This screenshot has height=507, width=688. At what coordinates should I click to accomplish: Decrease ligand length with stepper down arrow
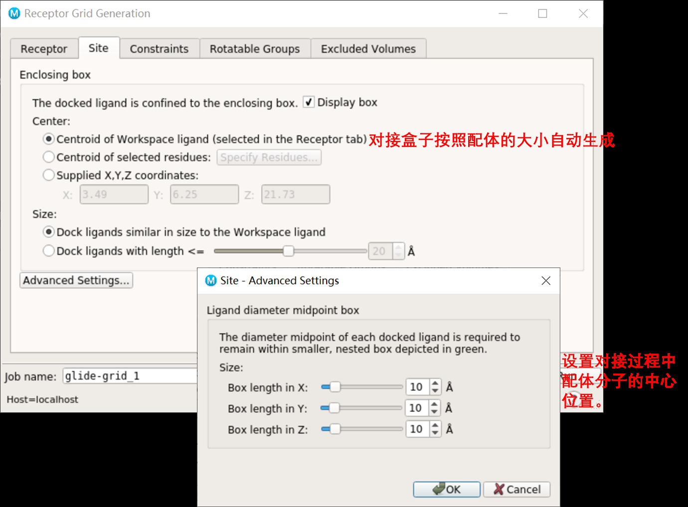[398, 255]
